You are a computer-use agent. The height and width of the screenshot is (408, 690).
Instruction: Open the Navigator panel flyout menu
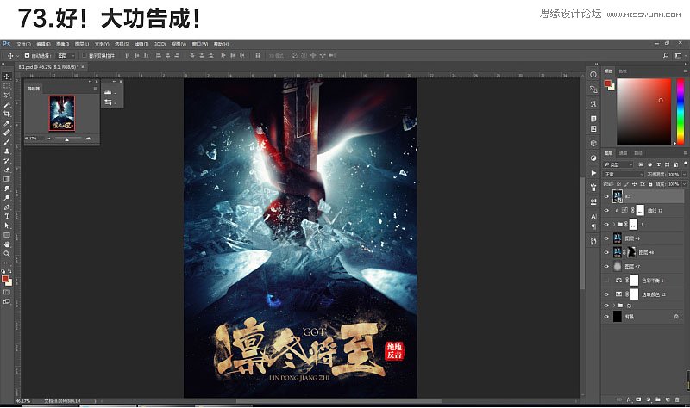[x=95, y=89]
